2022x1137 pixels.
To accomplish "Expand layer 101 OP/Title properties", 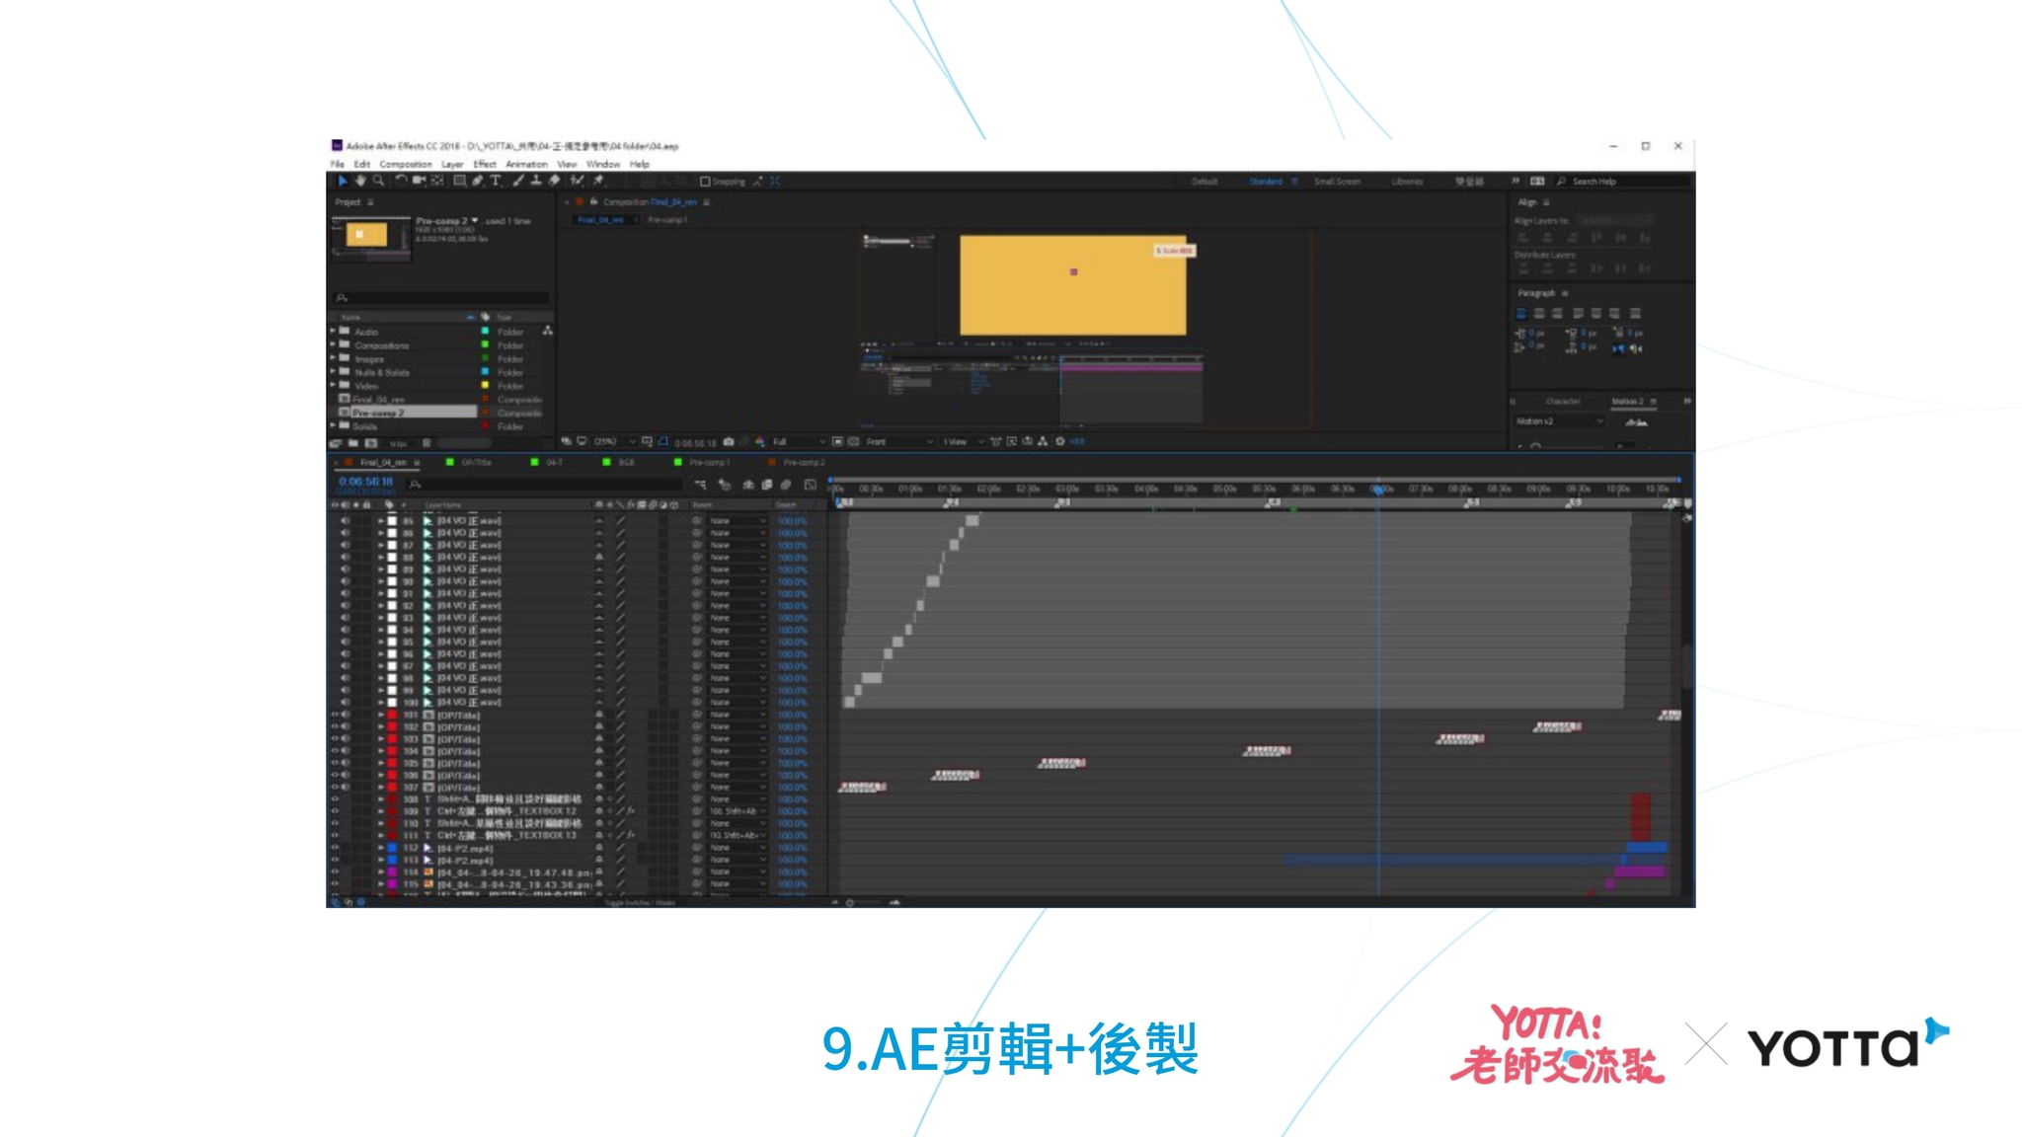I will 381,715.
